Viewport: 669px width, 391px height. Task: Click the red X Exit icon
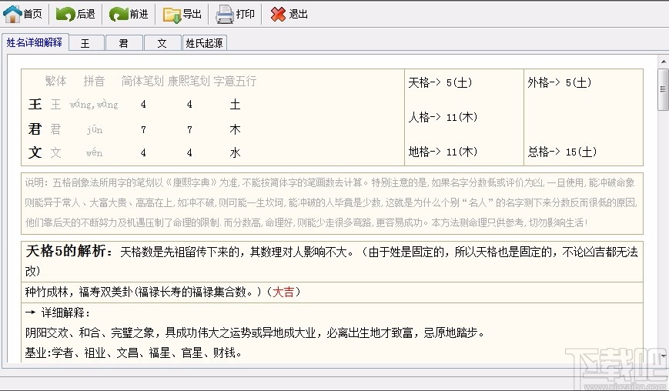[x=278, y=14]
